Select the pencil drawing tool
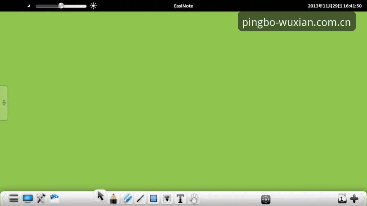Image resolution: width=367 pixels, height=206 pixels. 113,199
